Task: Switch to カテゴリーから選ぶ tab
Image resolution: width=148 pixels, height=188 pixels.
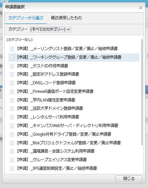Action: pos(26,18)
